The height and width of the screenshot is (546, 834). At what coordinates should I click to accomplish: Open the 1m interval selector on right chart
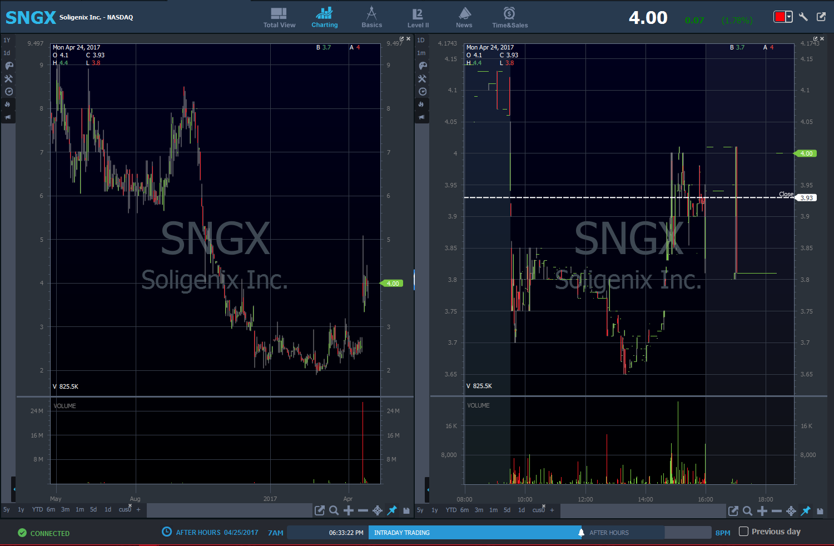(421, 53)
